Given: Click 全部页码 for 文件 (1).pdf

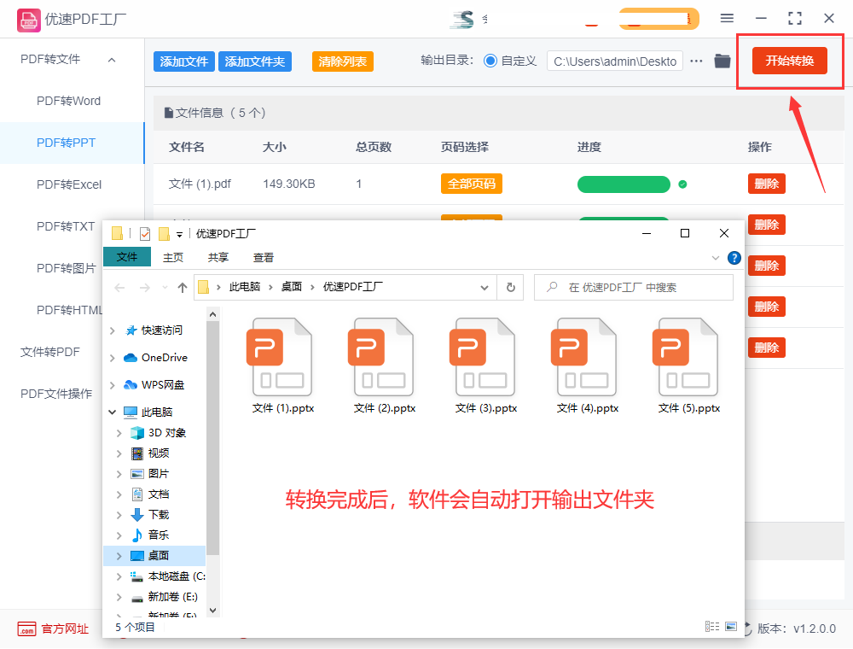Looking at the screenshot, I should (x=471, y=184).
